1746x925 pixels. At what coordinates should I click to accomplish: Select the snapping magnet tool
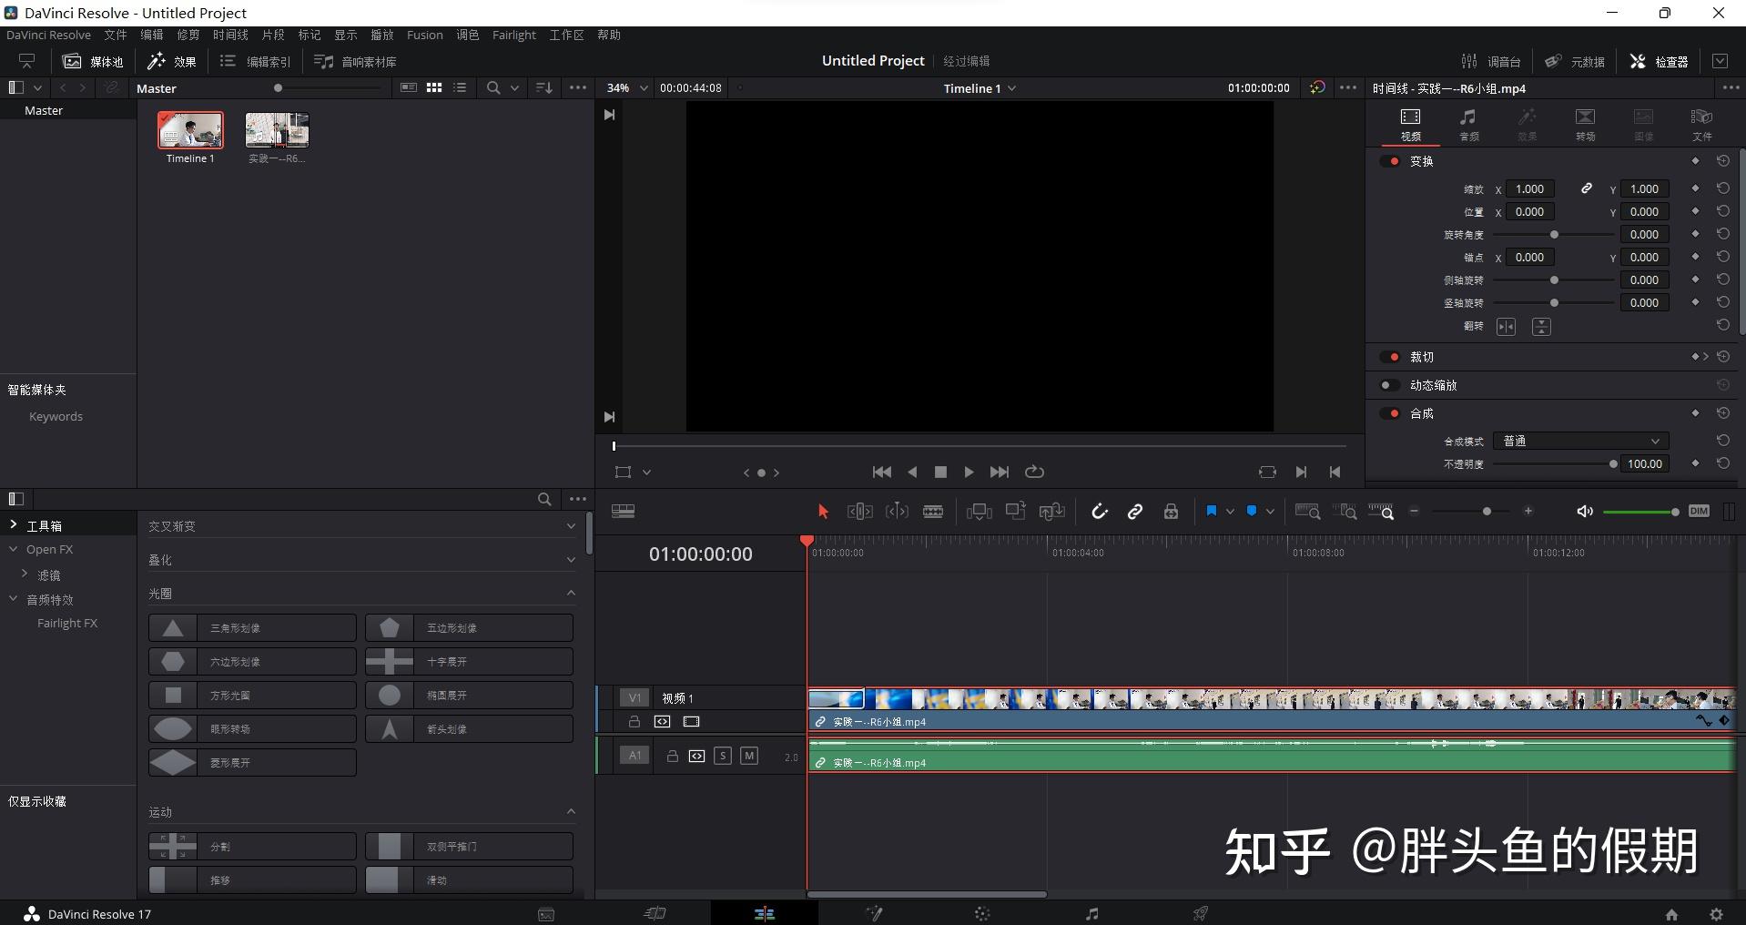1099,511
